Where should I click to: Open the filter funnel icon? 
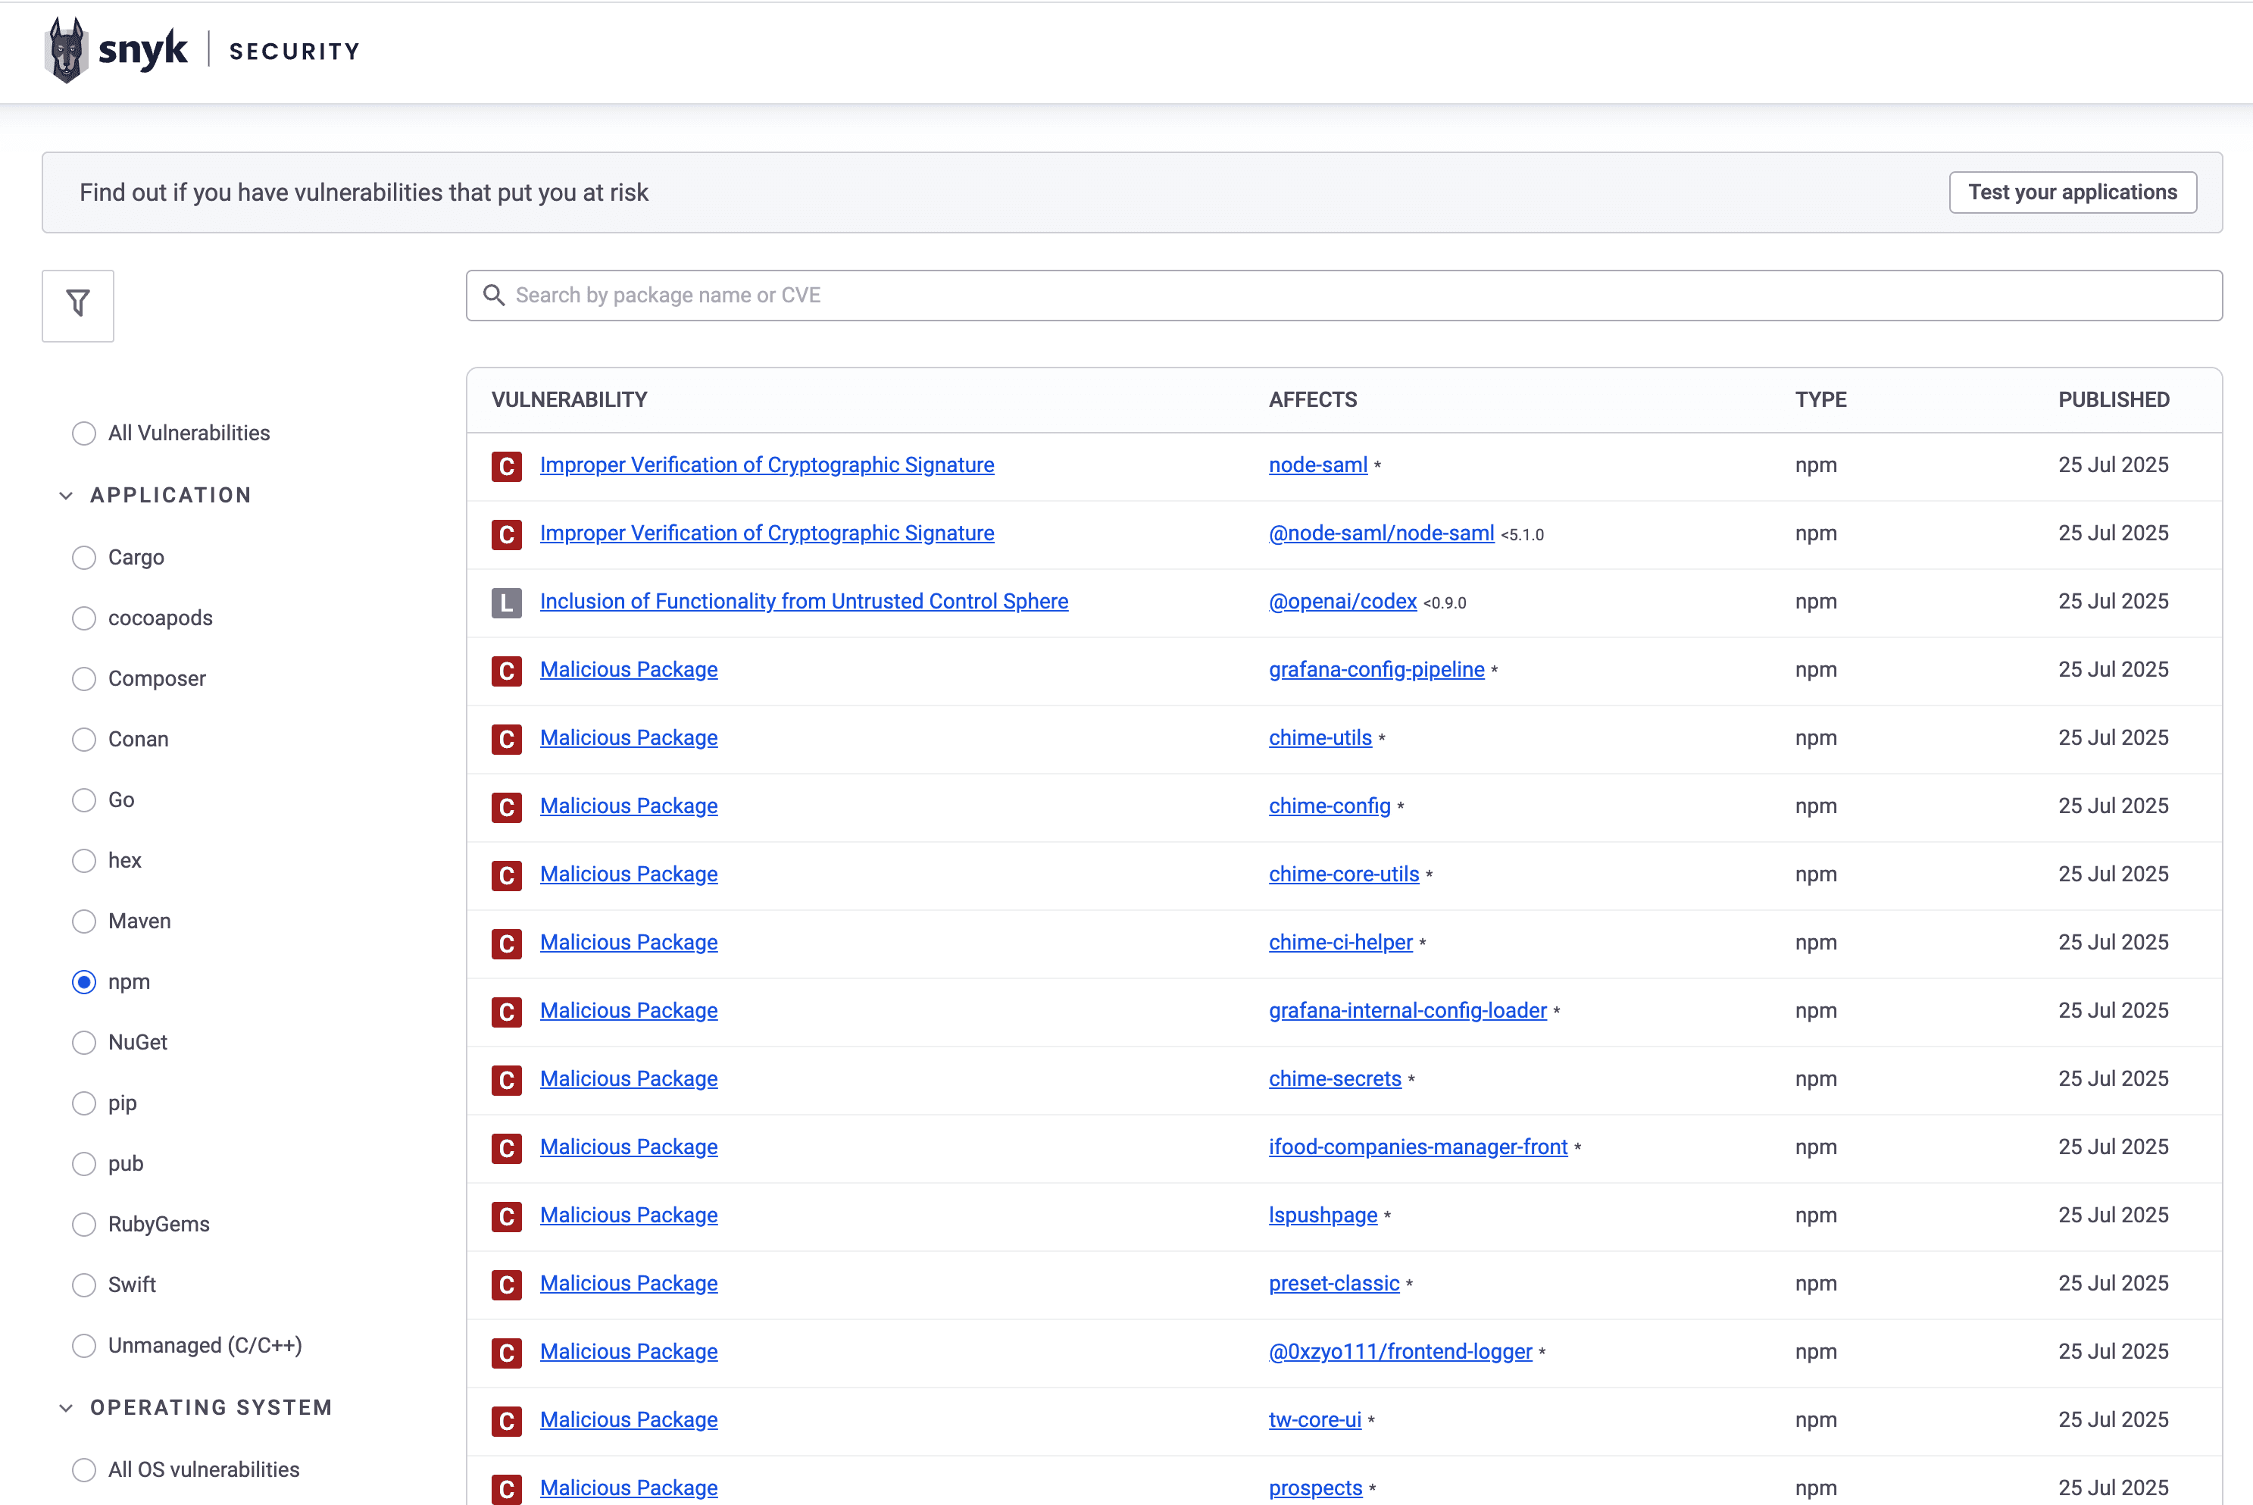click(x=78, y=305)
